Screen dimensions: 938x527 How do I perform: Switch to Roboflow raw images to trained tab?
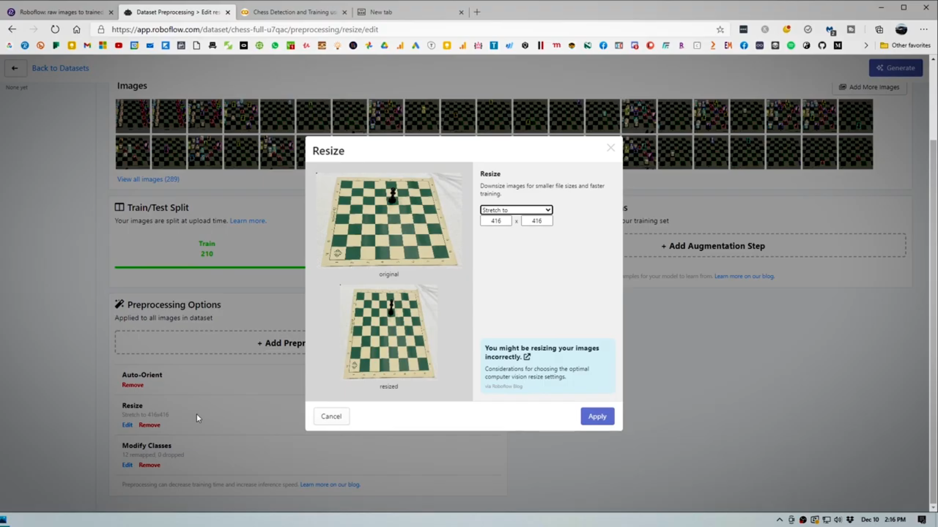61,12
